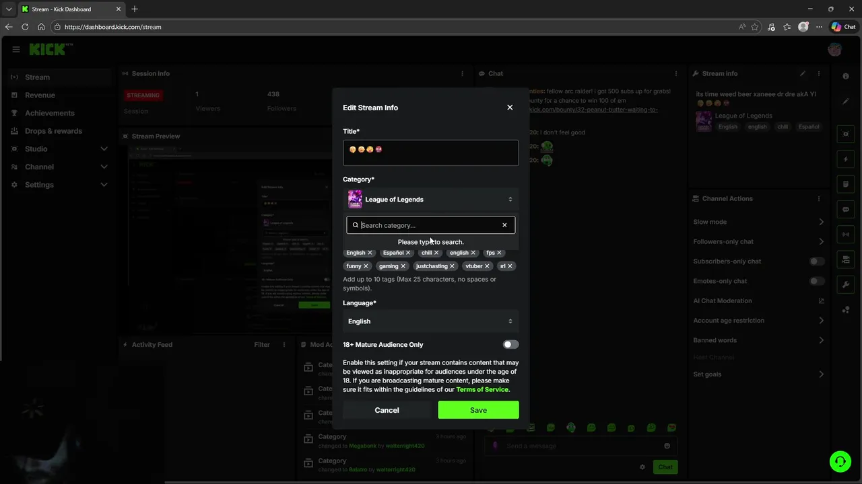Open the browser Copilot Chat button
The height and width of the screenshot is (484, 862).
844,27
